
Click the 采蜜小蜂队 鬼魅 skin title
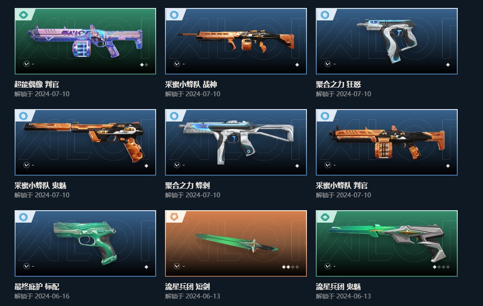(40, 185)
